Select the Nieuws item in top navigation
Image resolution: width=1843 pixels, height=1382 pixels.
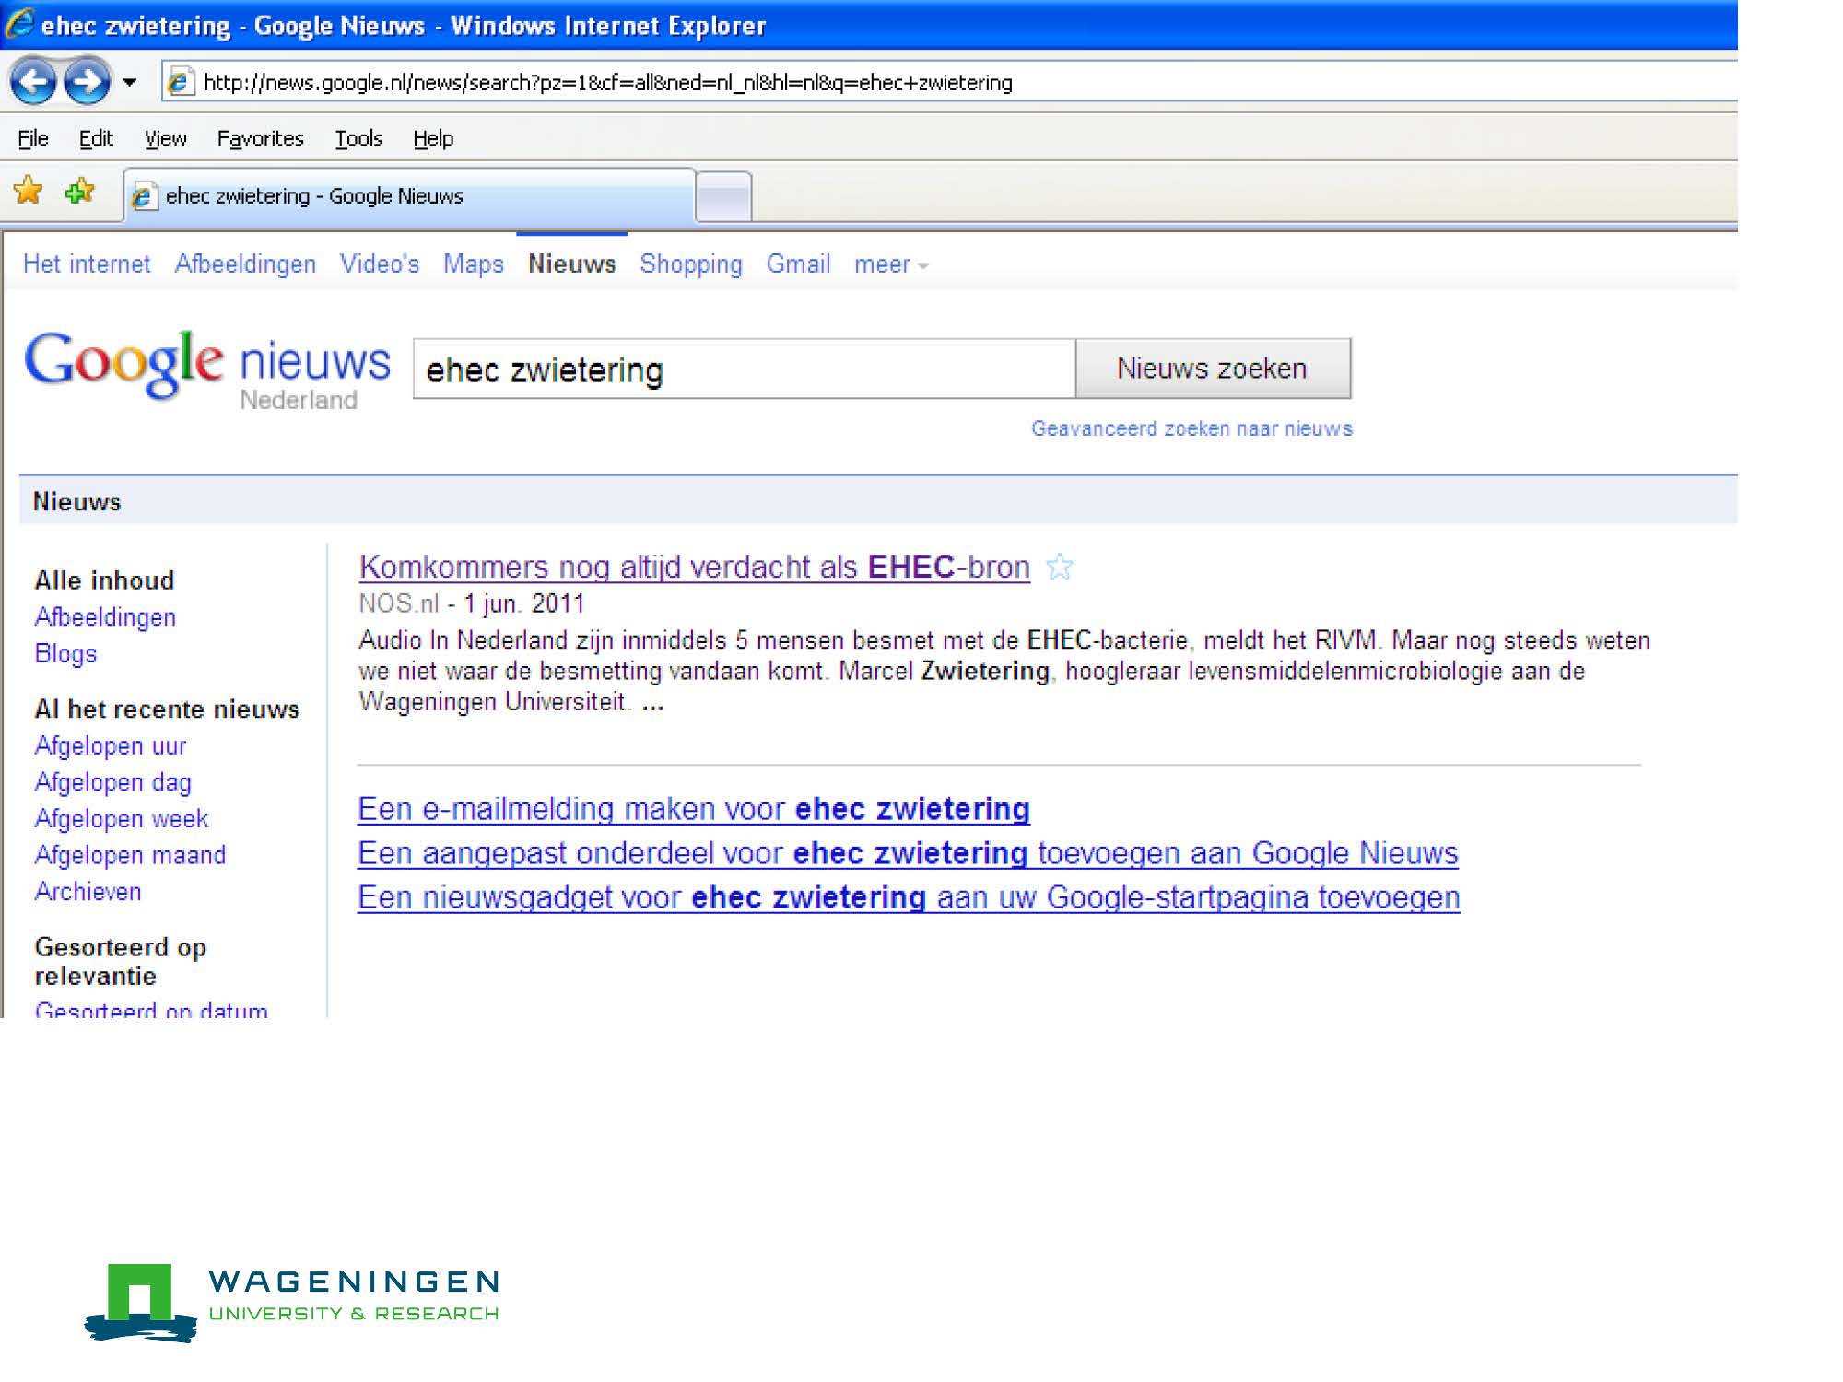pos(572,264)
